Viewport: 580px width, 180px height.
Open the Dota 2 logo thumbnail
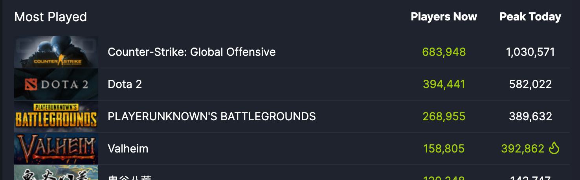[56, 84]
